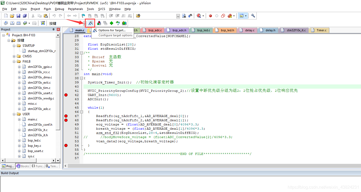The width and height of the screenshot is (361, 192).
Task: Open the Kill Breakpoints dropdown arrow
Action: [x=234, y=16]
